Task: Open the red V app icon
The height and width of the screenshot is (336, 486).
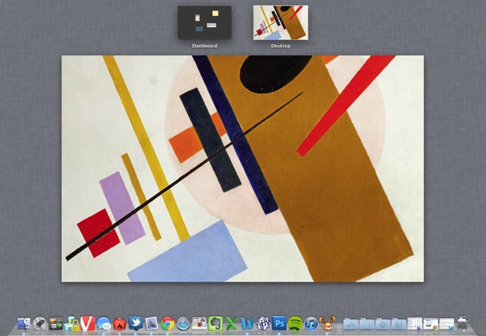Action: tap(87, 324)
